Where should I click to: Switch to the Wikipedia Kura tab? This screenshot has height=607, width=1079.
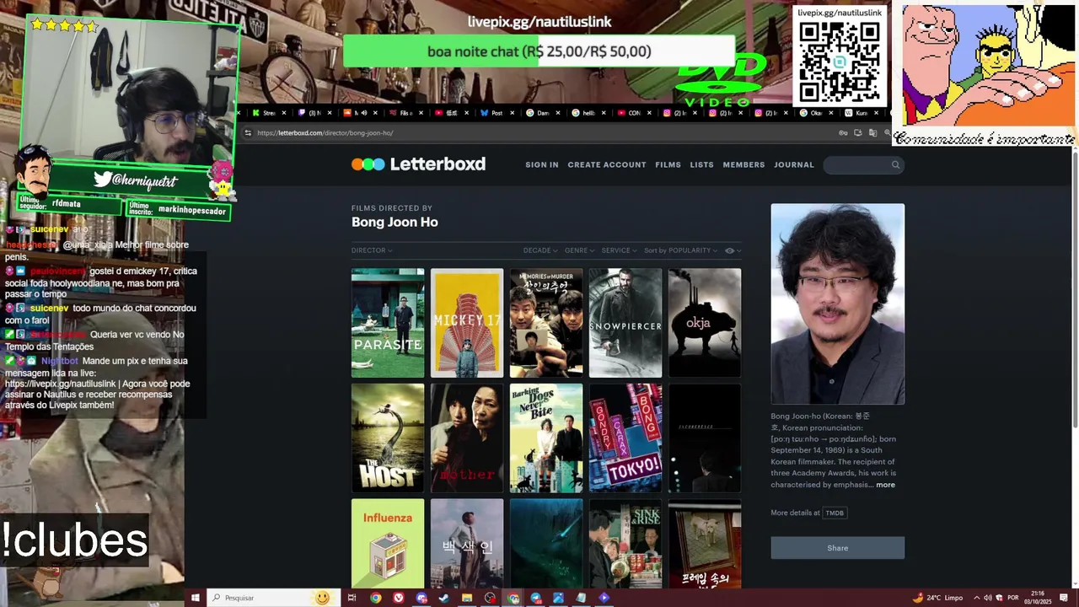click(x=861, y=113)
